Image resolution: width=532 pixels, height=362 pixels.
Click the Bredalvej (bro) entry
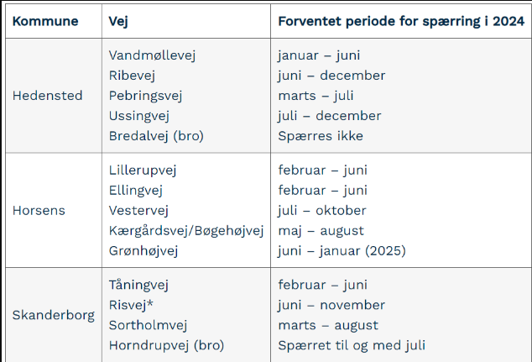[x=156, y=136]
